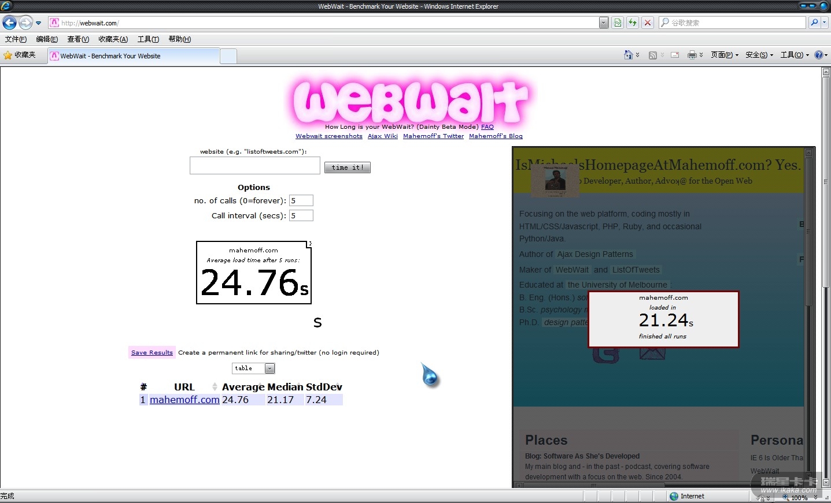This screenshot has width=831, height=503.
Task: Expand the Print options arrow
Action: tap(701, 55)
